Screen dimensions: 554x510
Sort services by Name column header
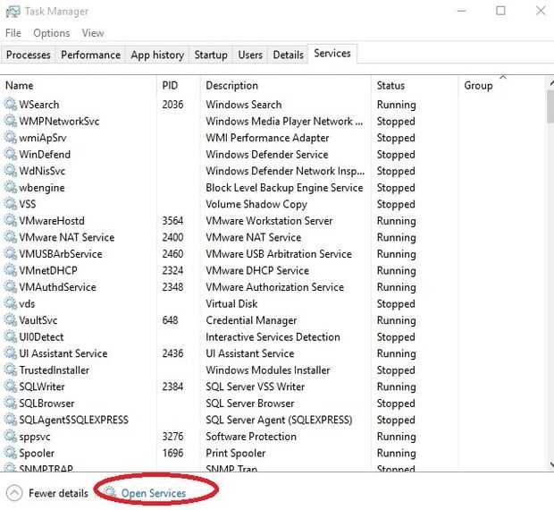[x=19, y=86]
